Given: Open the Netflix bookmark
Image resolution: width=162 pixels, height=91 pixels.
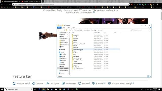Looking at the screenshot, I should pos(98,7).
